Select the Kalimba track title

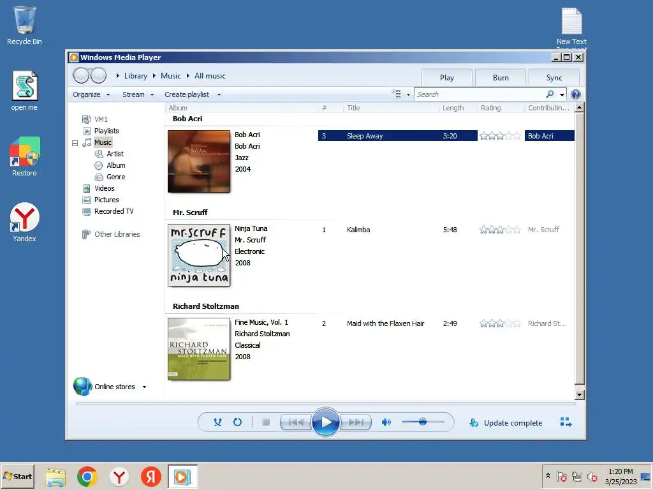point(358,230)
